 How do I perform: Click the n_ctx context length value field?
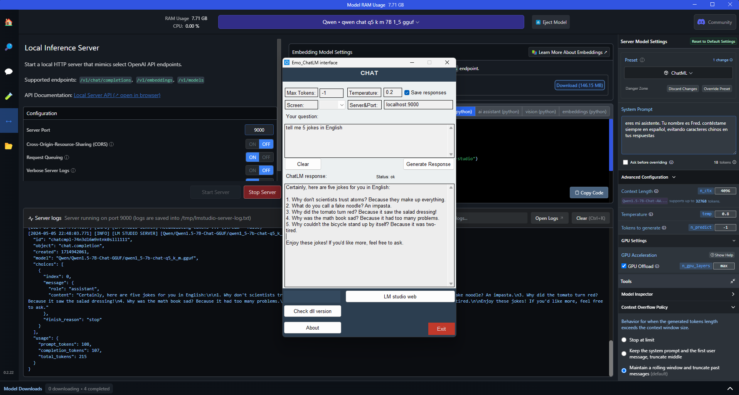tap(725, 191)
